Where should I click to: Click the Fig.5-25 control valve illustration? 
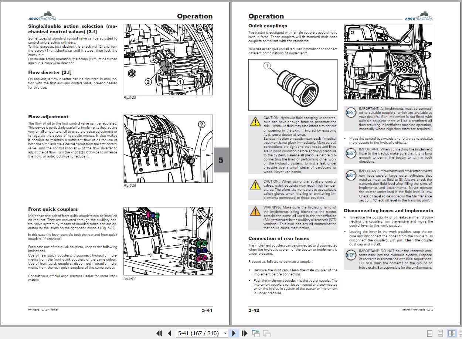[x=168, y=60]
